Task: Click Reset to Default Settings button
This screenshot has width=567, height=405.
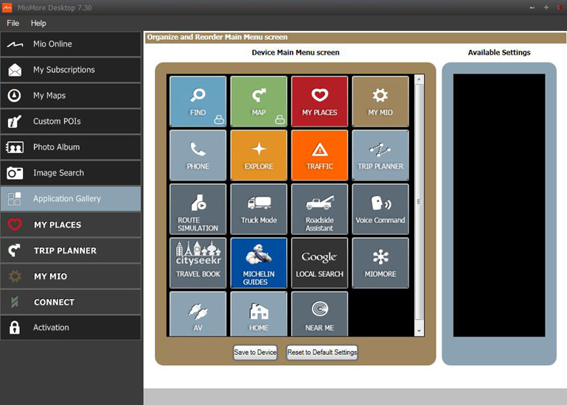Action: (322, 352)
